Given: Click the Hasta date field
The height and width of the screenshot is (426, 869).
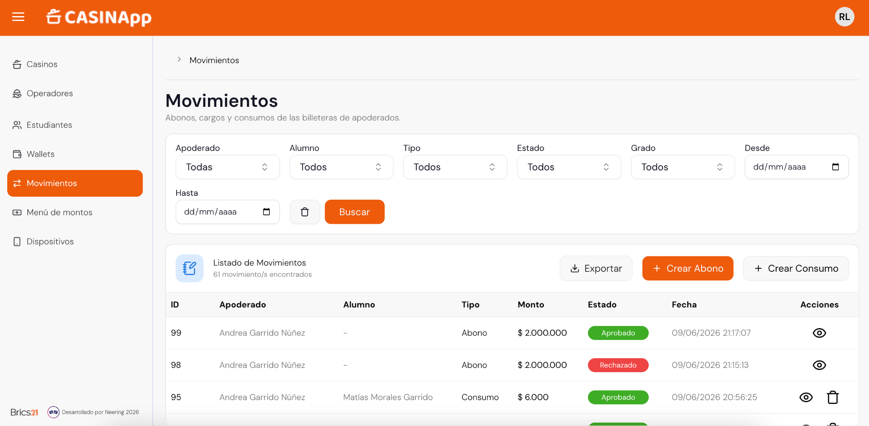Looking at the screenshot, I should click(227, 212).
